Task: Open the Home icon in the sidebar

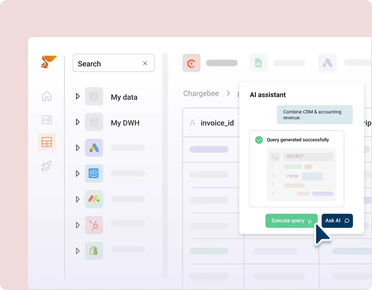Action: pos(47,96)
